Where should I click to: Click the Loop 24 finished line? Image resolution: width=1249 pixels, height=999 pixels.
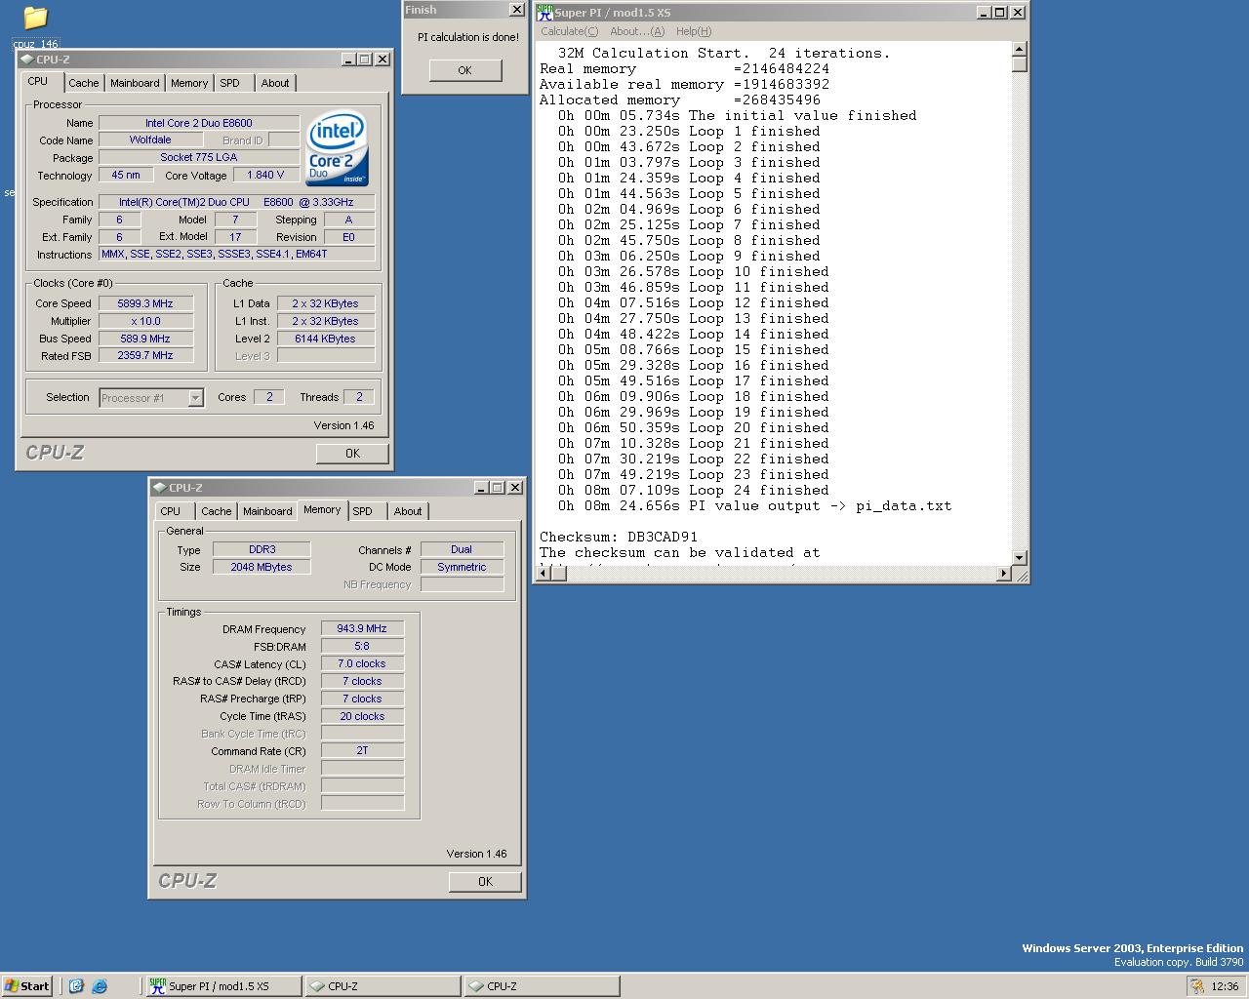(694, 491)
